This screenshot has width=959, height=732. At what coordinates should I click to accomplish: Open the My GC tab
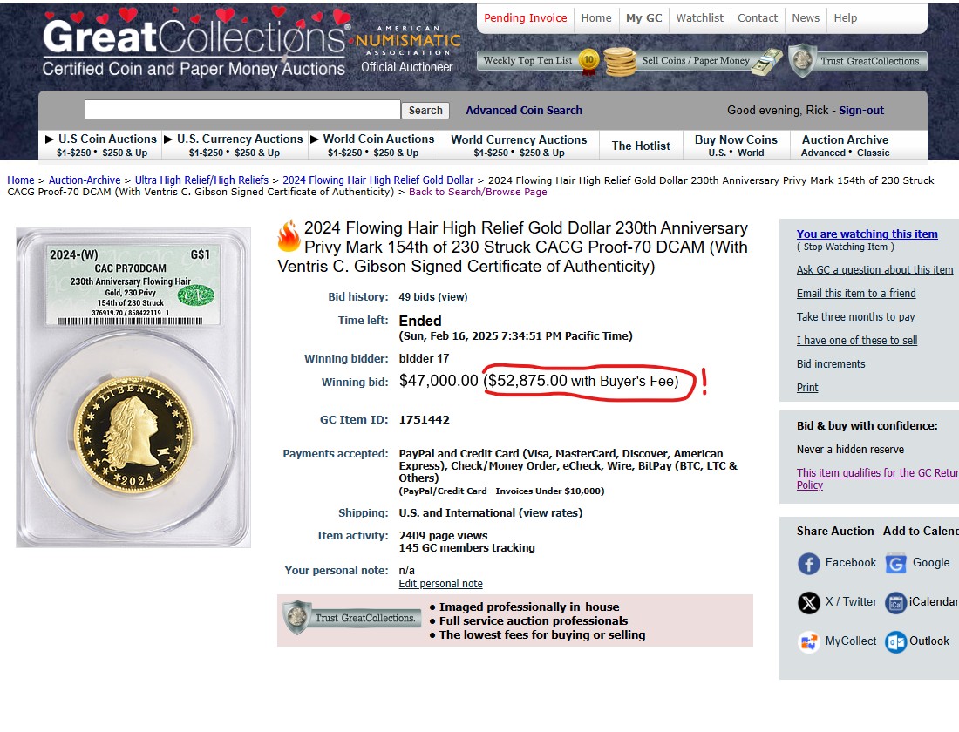(x=643, y=18)
